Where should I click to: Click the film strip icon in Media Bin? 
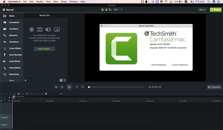point(40,29)
